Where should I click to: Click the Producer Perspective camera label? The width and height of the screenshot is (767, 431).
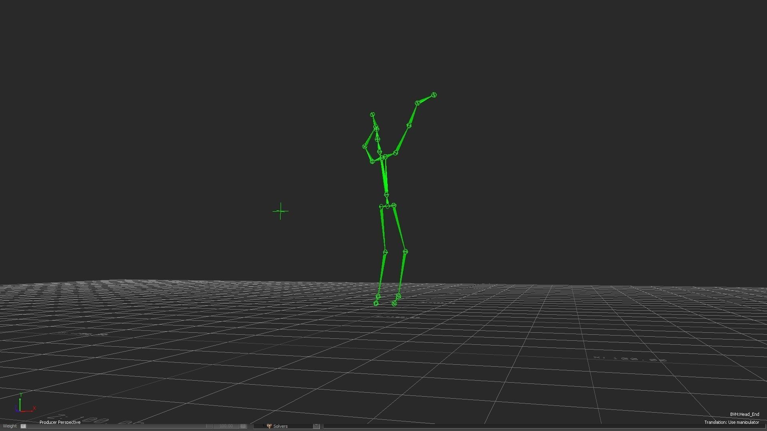pos(60,422)
